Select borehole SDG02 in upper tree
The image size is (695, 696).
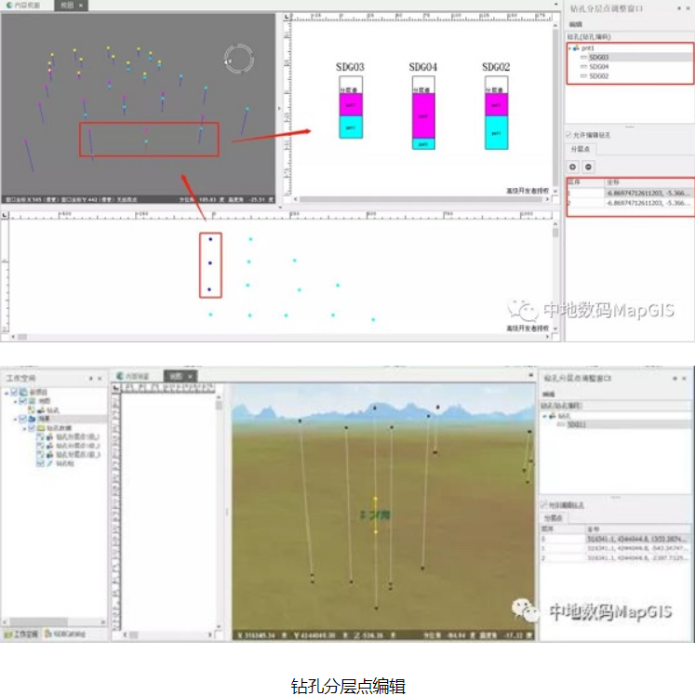[598, 76]
